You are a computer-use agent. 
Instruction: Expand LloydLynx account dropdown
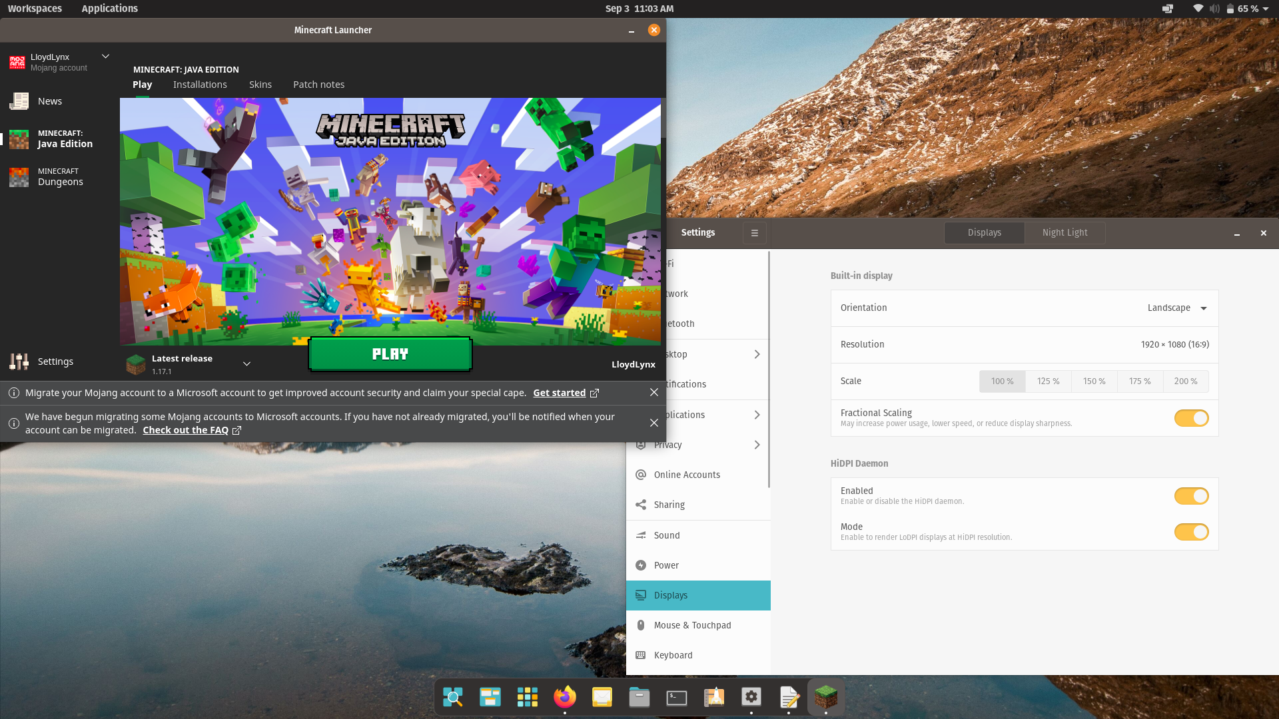click(x=105, y=57)
